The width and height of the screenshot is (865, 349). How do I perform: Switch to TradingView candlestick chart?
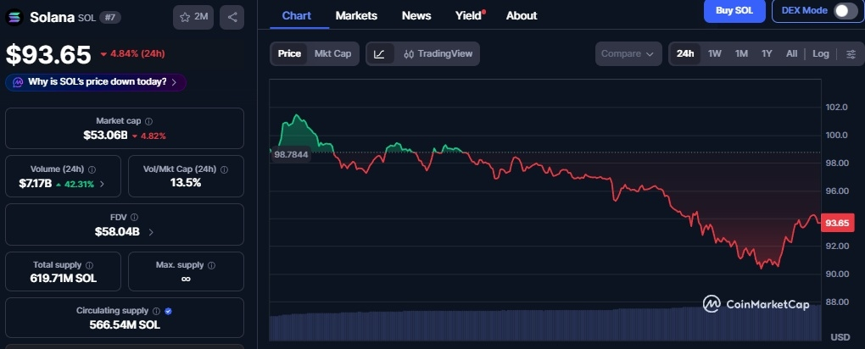pyautogui.click(x=438, y=53)
